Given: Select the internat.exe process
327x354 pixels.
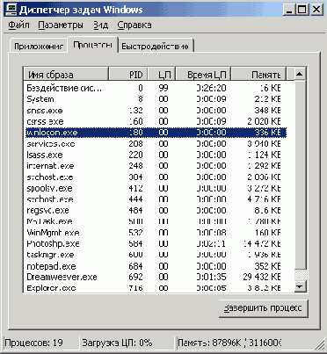Looking at the screenshot, I should pyautogui.click(x=156, y=166).
